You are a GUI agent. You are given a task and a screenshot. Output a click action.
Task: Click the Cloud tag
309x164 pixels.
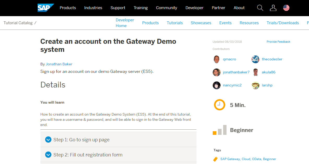(246, 159)
